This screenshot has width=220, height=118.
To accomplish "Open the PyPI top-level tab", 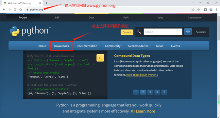I will [126, 18].
